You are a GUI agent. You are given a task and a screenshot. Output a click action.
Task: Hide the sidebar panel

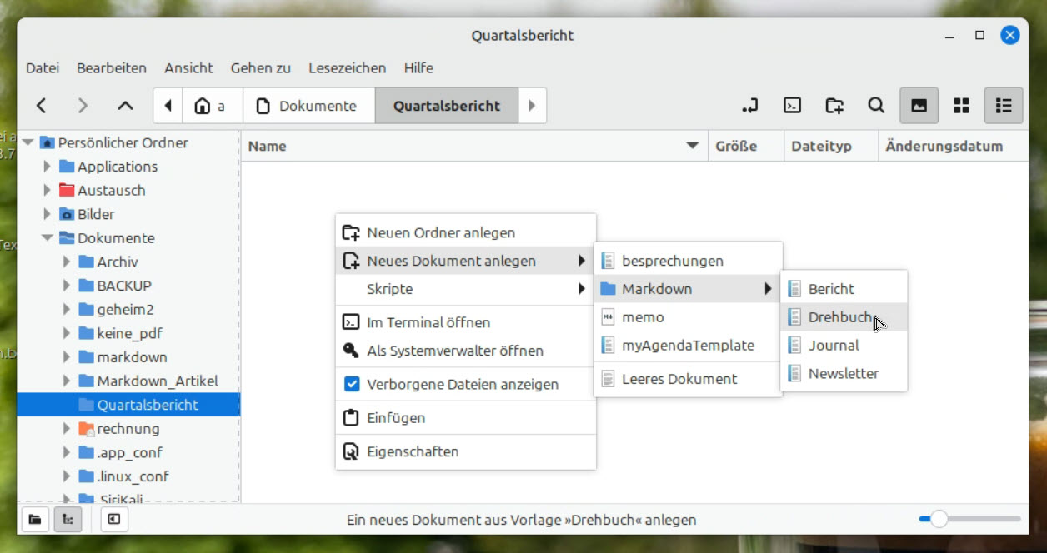[114, 520]
